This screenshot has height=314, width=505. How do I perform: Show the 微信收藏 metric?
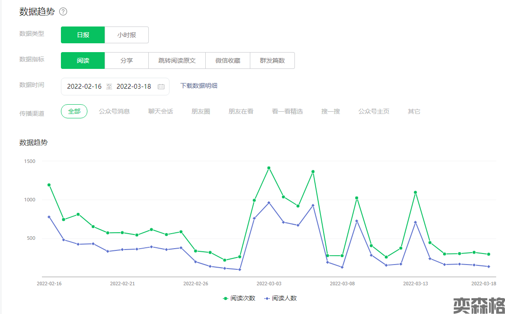click(228, 61)
